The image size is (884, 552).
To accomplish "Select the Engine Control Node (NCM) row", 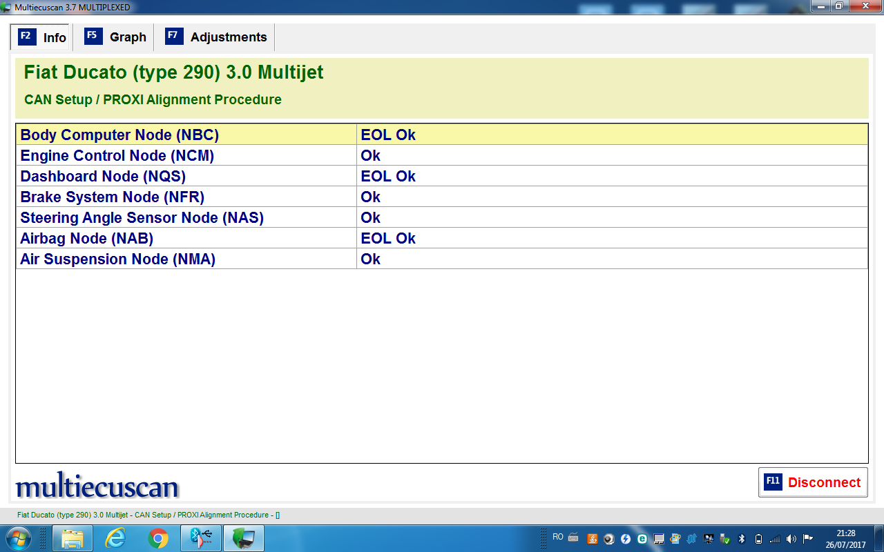I will [x=186, y=155].
